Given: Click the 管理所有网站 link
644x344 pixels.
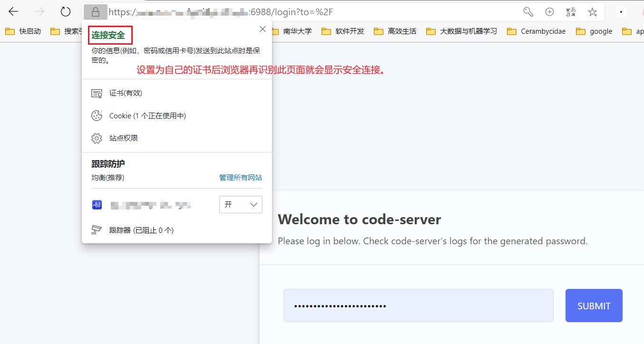Looking at the screenshot, I should click(241, 177).
